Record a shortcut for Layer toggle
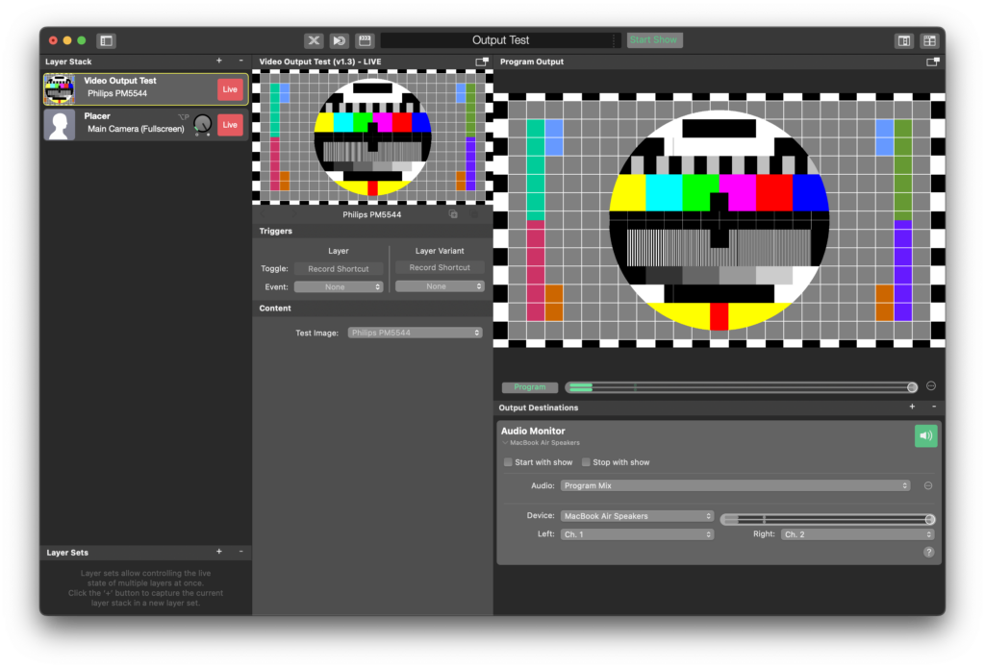985x668 pixels. click(x=339, y=269)
